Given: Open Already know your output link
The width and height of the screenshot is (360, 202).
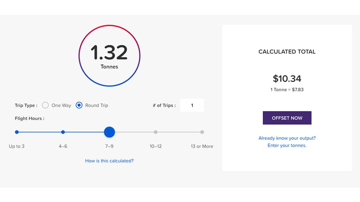Looking at the screenshot, I should point(287,138).
